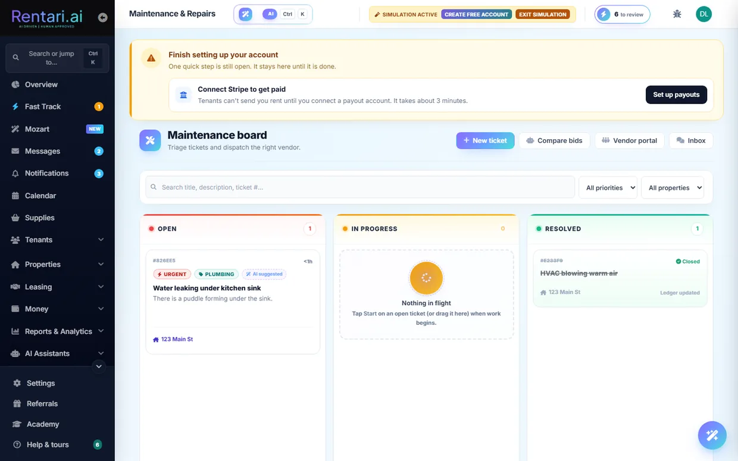Screen dimensions: 738x461
Task: Open the AI magic wand command icon
Action: (245, 14)
